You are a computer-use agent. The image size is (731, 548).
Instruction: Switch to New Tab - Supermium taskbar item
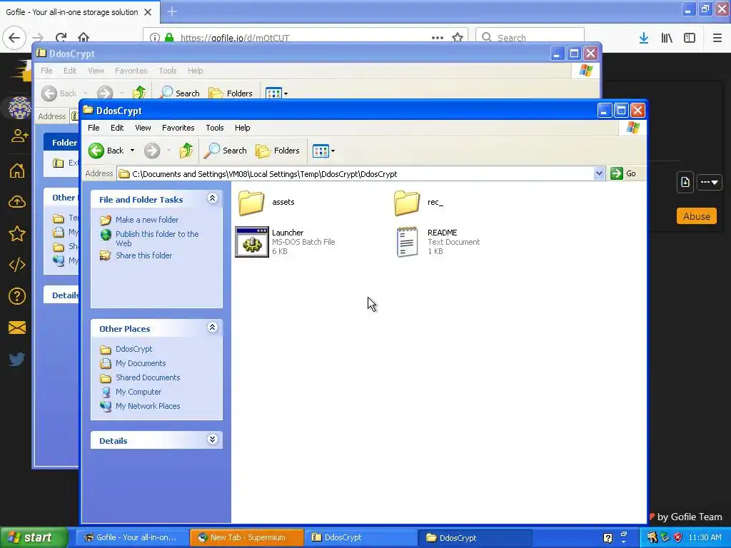pos(246,537)
